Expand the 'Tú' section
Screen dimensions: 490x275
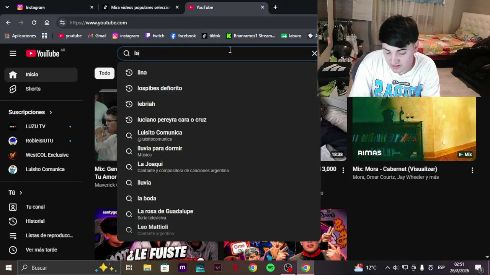tap(16, 192)
